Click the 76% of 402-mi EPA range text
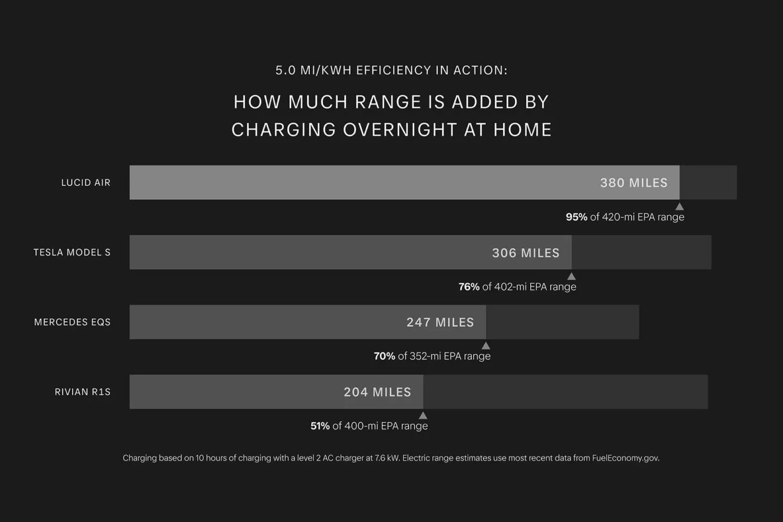 click(517, 287)
